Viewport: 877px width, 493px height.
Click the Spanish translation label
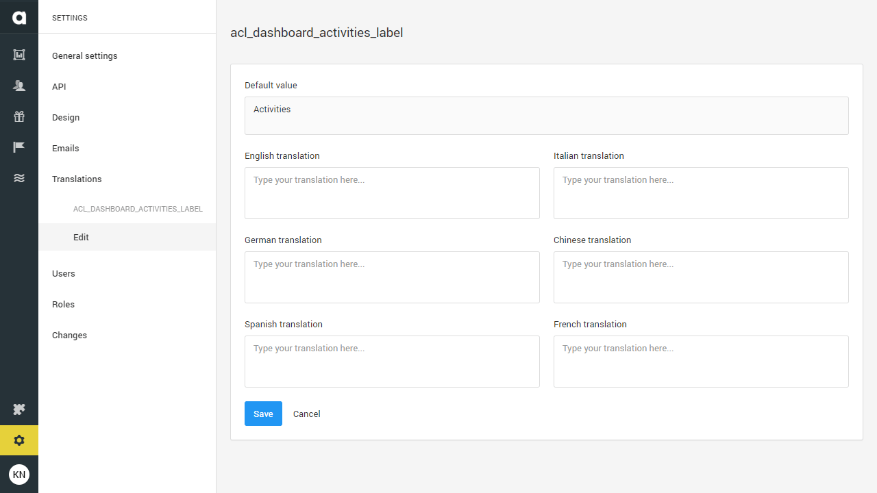coord(284,325)
